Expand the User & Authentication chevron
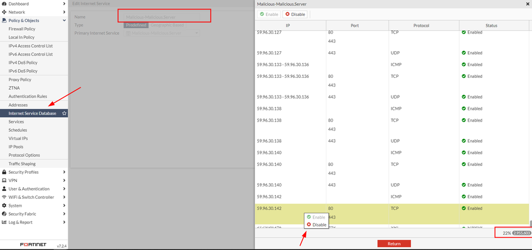The width and height of the screenshot is (532, 250). [64, 189]
